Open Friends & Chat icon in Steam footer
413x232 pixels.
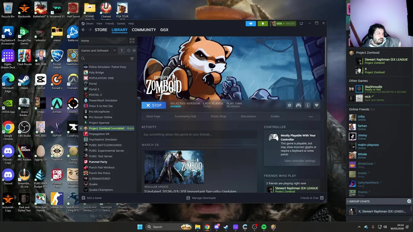[322, 198]
